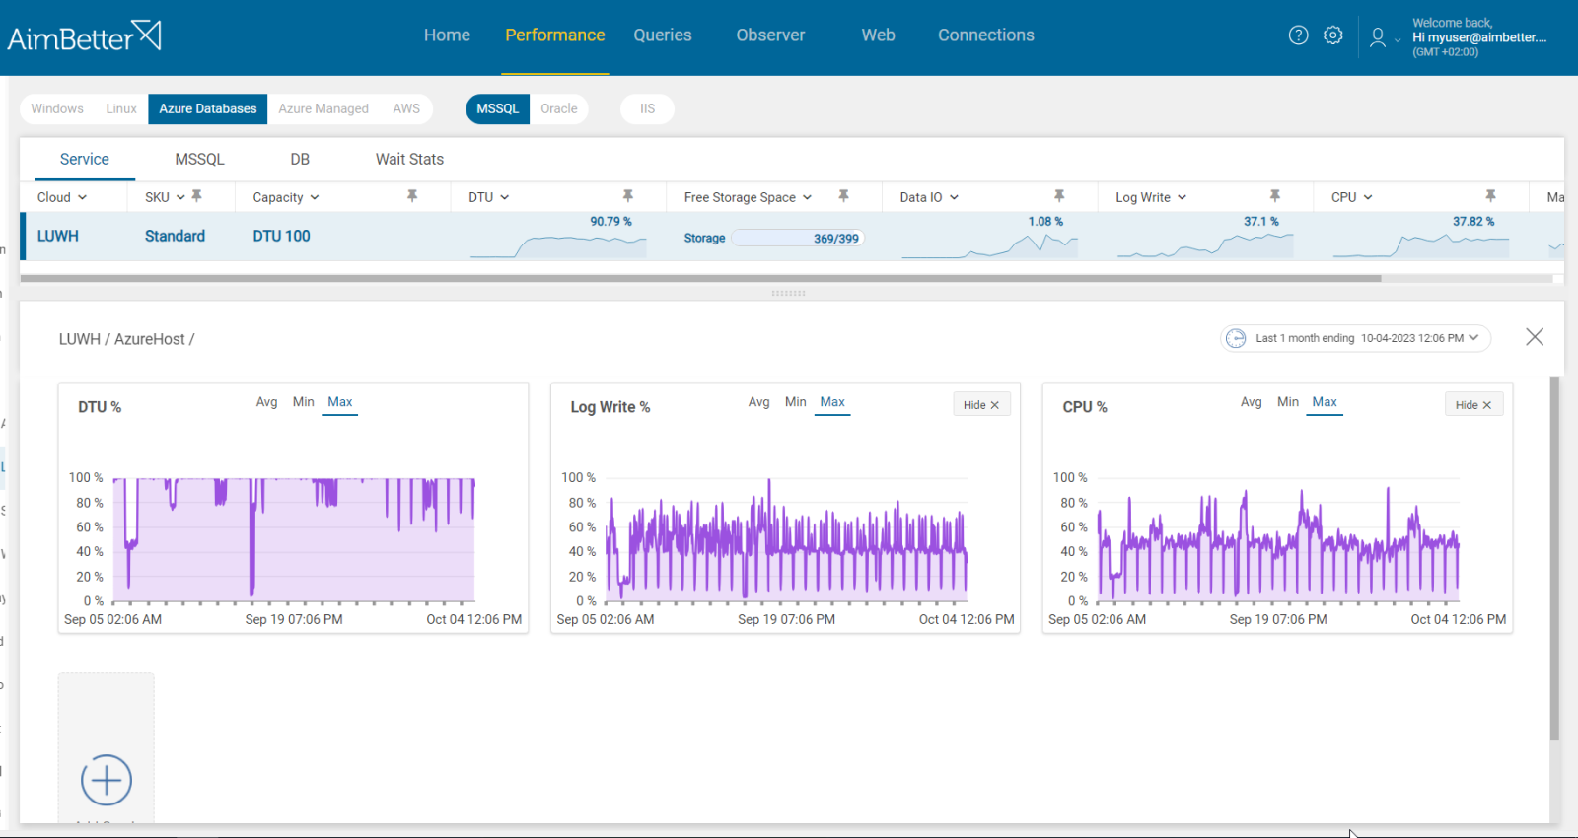The width and height of the screenshot is (1578, 838).
Task: Click the panel resize drag handle
Action: click(x=789, y=293)
